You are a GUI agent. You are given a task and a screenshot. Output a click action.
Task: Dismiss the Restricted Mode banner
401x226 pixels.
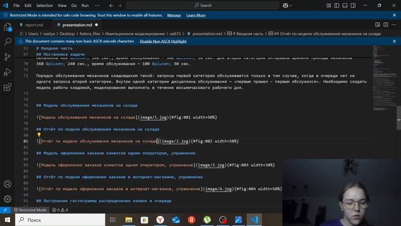[394, 15]
